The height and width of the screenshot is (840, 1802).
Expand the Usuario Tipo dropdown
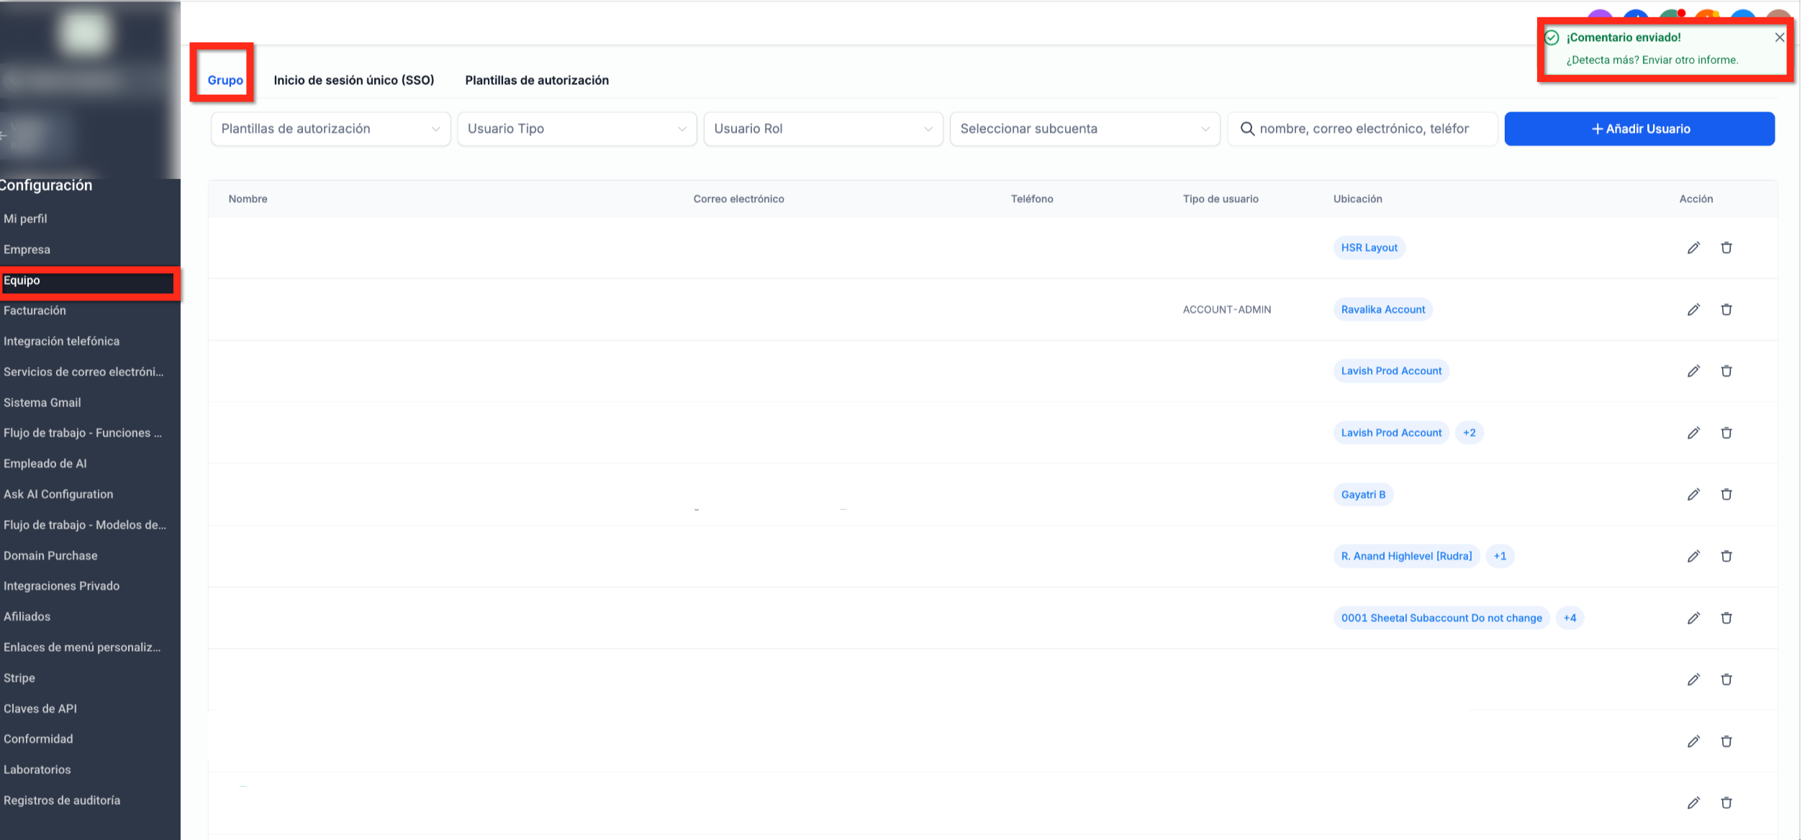click(576, 129)
